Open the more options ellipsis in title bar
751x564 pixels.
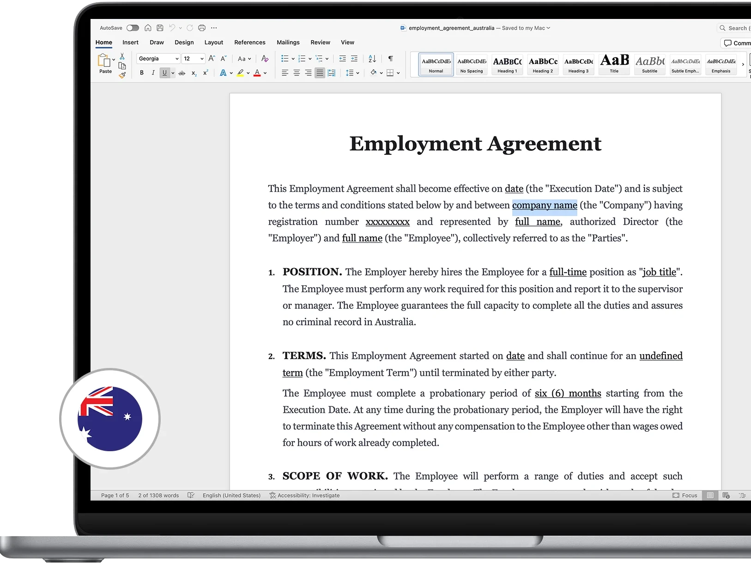coord(214,28)
